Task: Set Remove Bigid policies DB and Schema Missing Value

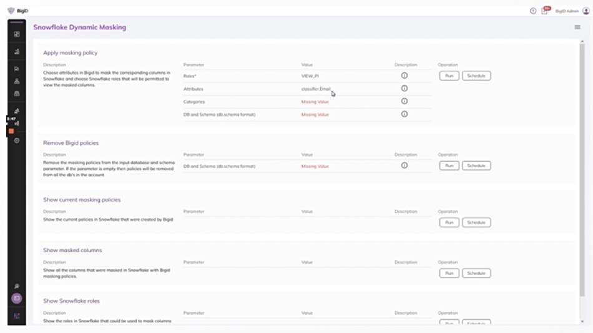Action: click(x=315, y=166)
